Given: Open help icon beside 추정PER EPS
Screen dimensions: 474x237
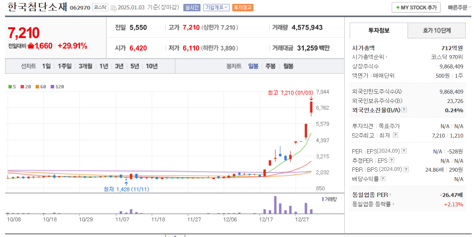Looking at the screenshot, I should coord(392,160).
